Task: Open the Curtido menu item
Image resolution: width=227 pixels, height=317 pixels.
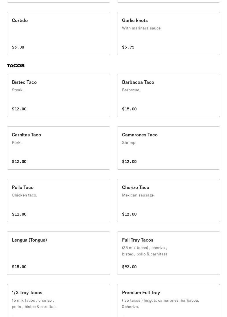Action: [58, 34]
